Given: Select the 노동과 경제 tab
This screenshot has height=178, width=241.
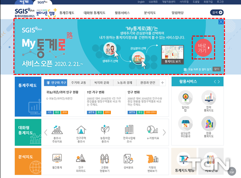Looking at the screenshot, I should [125, 83].
